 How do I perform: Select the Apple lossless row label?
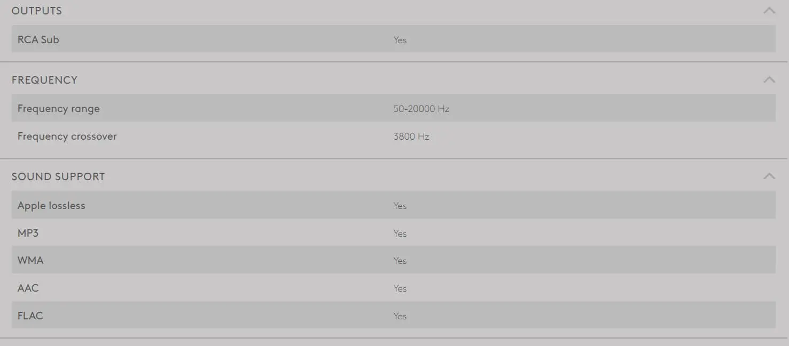point(51,206)
